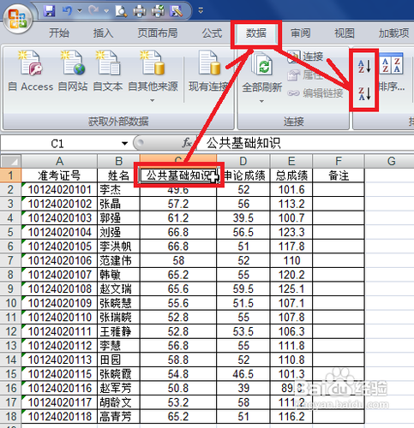Click the score cell 39.5
Screen dimensions: 414x428
click(243, 218)
